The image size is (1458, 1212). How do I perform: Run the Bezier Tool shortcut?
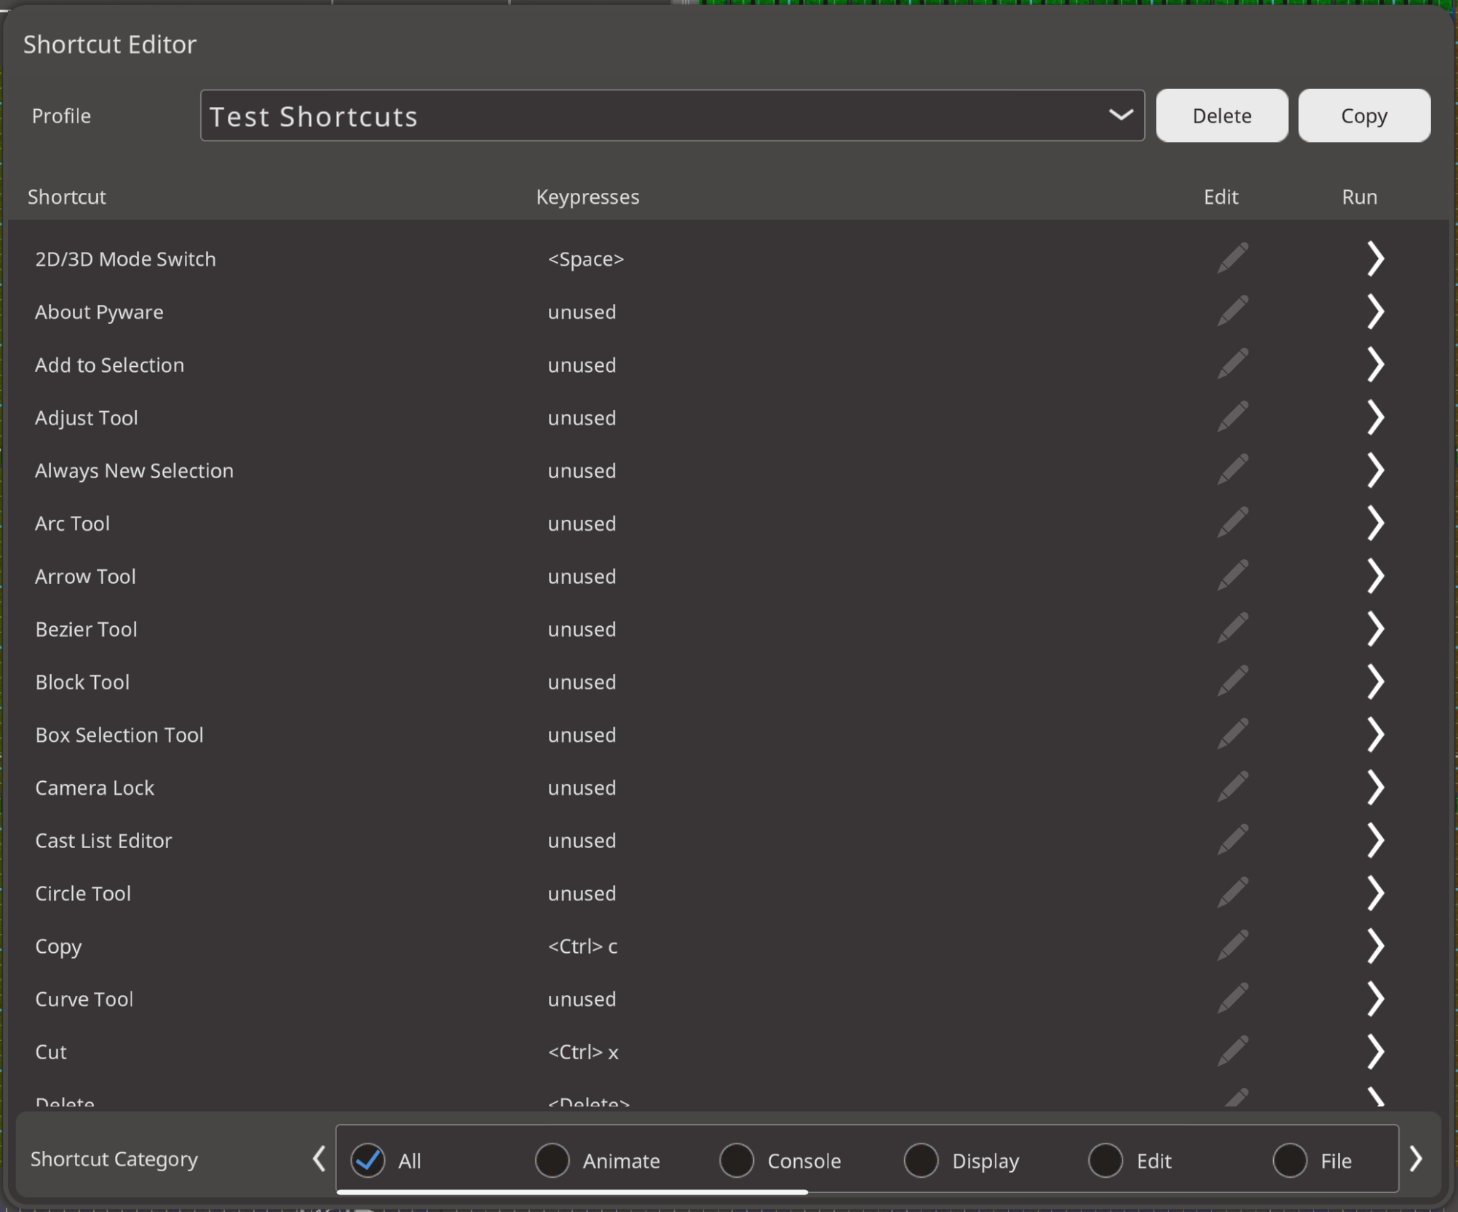[1374, 629]
